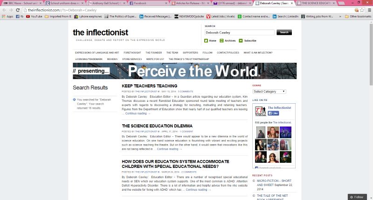Screen dimensions: 373x200
Task: Open the Search LinkedIn bookmark
Action: 285,17
